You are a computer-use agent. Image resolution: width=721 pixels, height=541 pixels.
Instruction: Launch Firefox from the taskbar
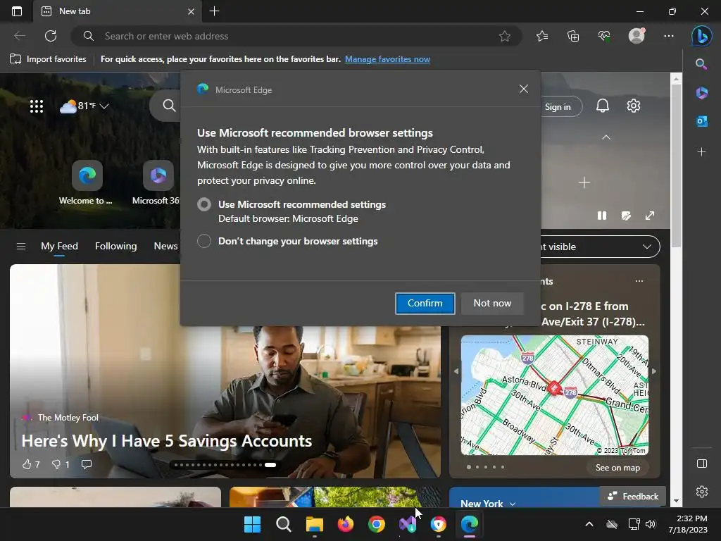[345, 524]
